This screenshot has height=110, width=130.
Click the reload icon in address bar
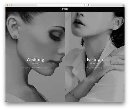[84, 5]
